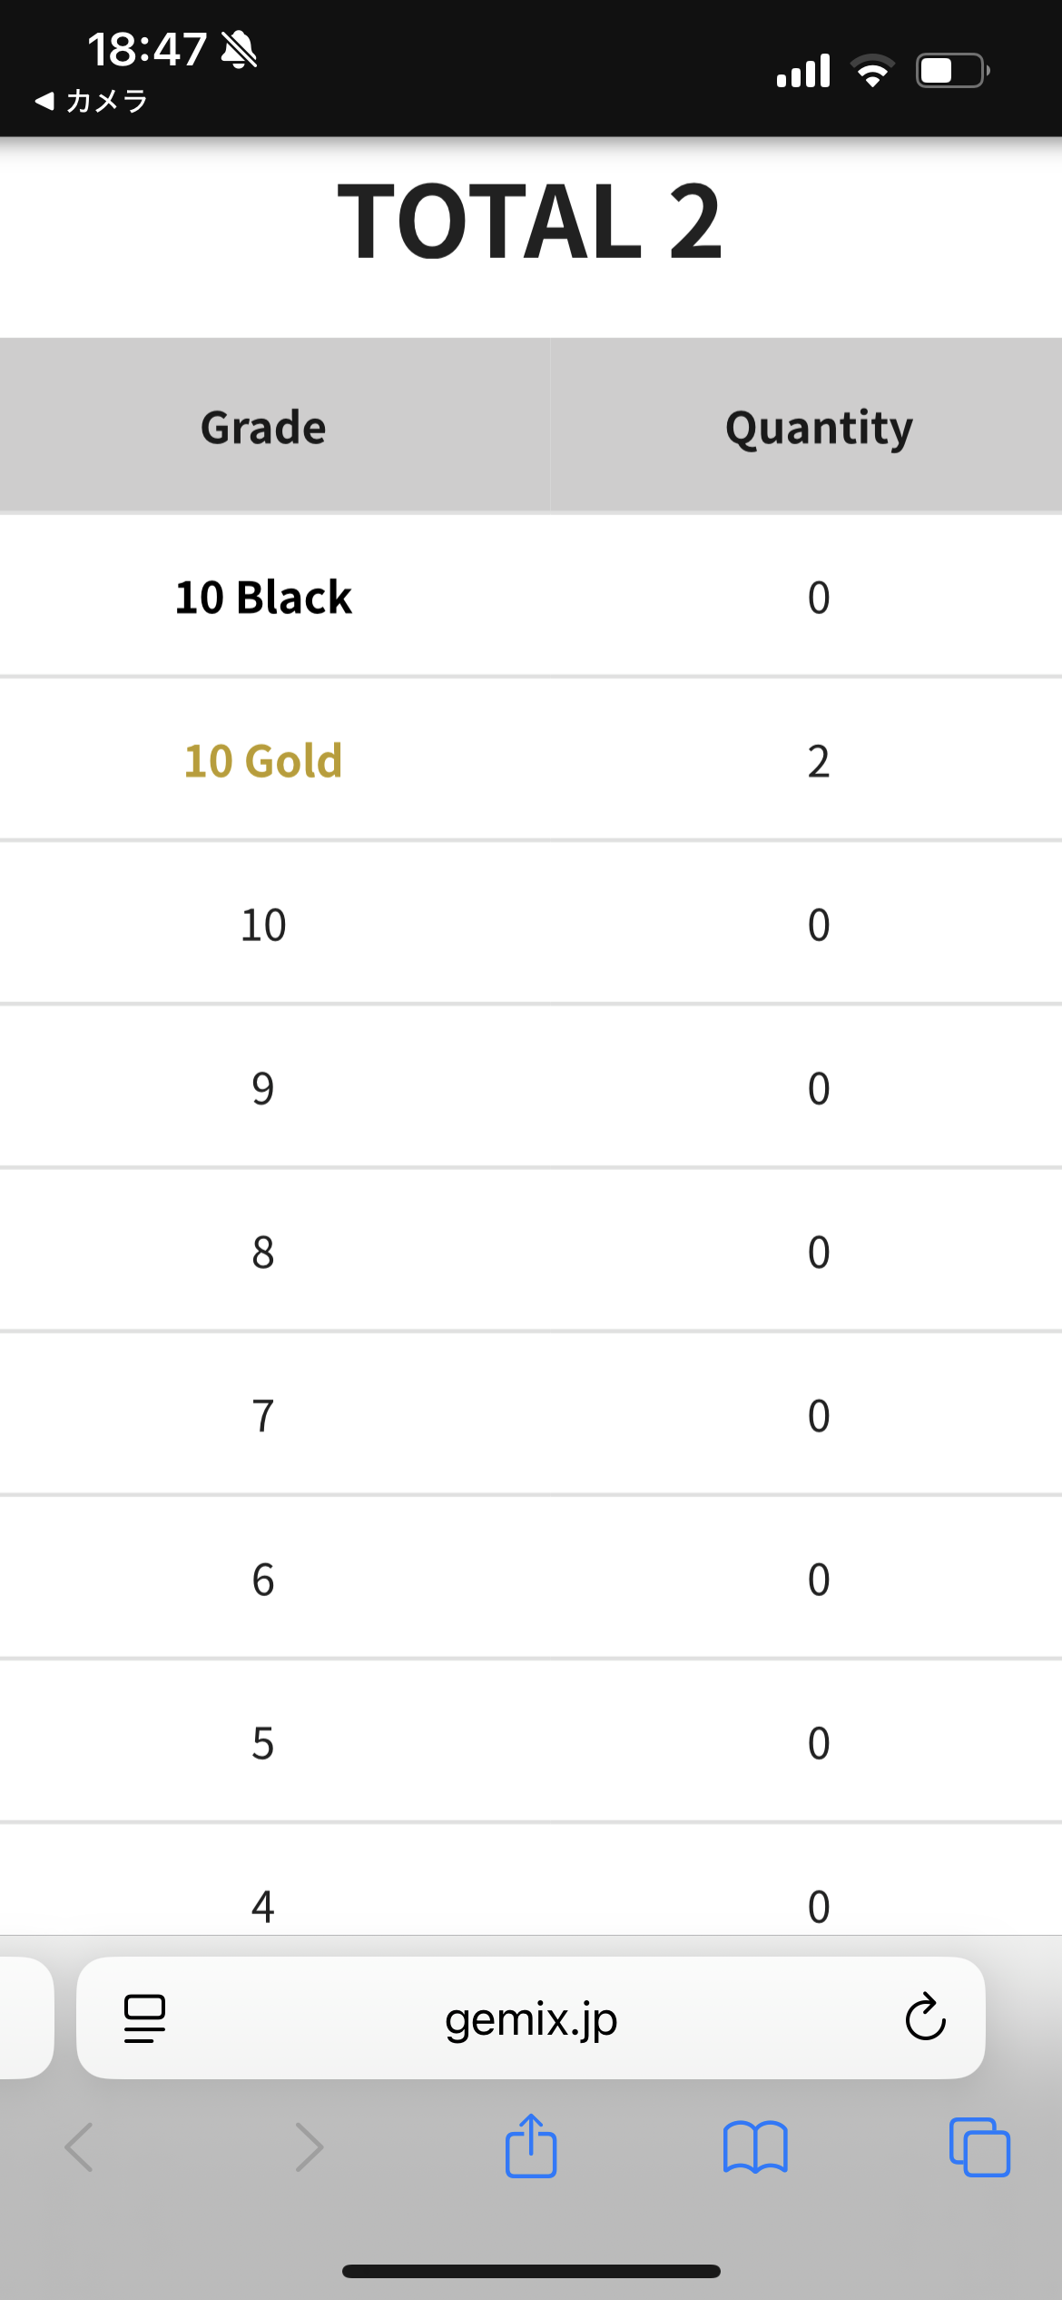Return to Camera app via back arrow
This screenshot has width=1062, height=2300.
click(x=91, y=101)
